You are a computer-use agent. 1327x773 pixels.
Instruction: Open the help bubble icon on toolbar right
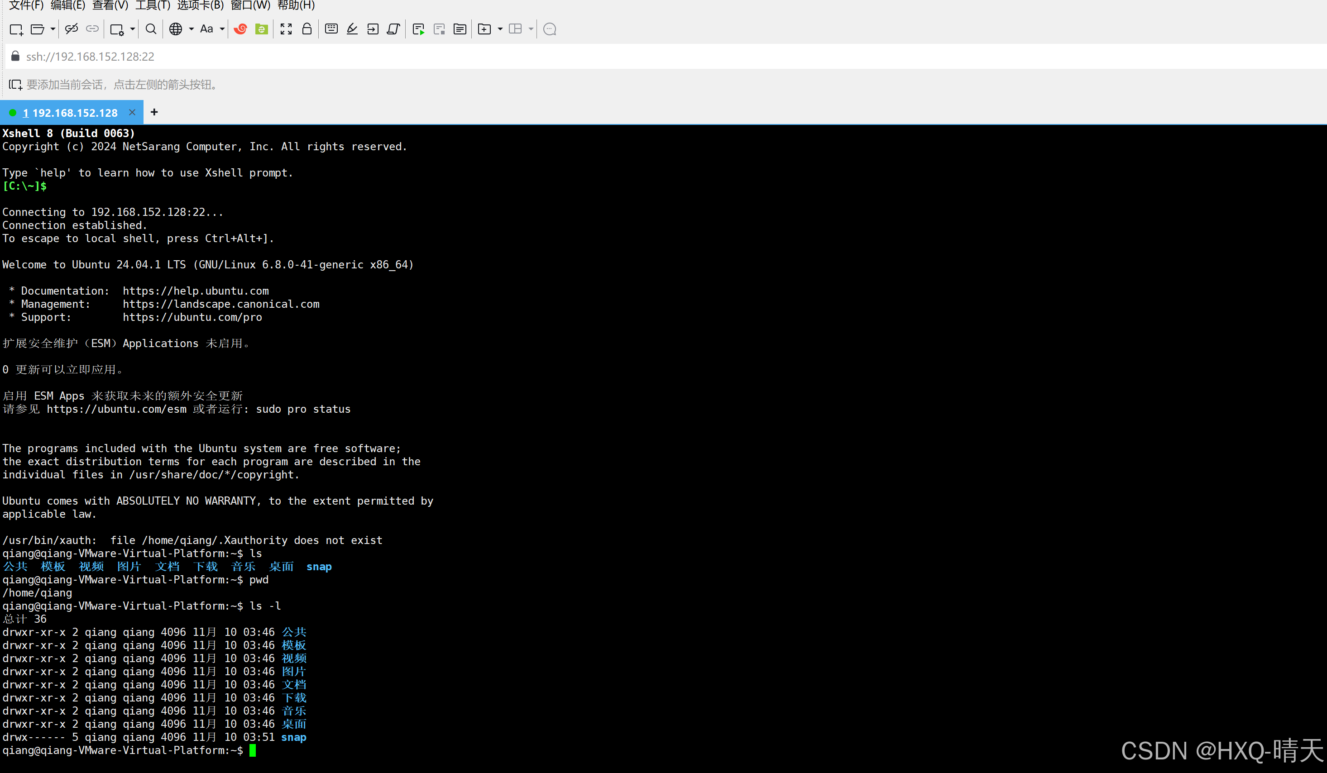click(x=549, y=29)
